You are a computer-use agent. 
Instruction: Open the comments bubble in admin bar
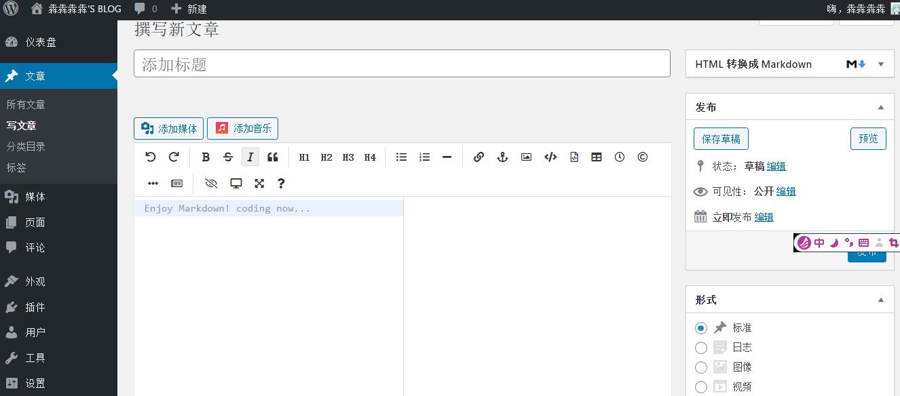(146, 9)
